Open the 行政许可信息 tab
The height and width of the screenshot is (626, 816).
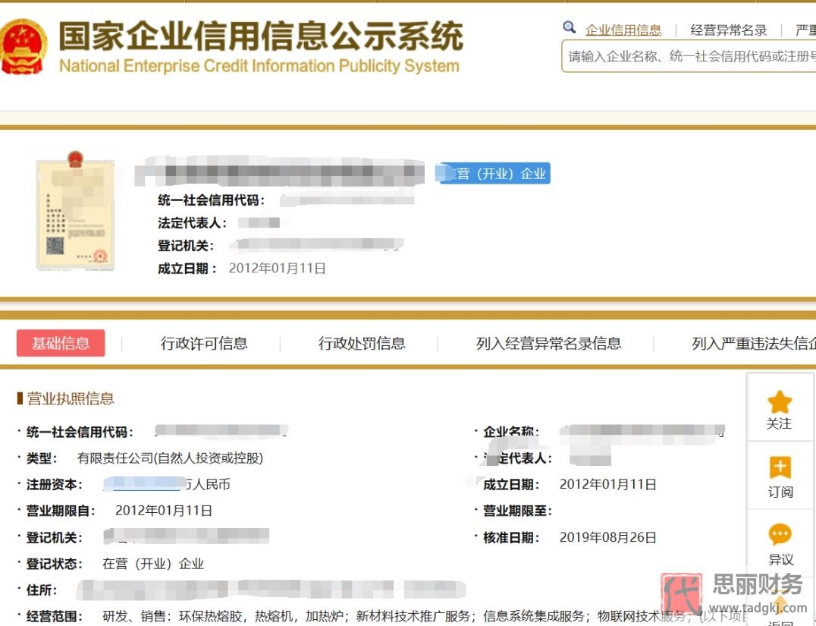[206, 343]
